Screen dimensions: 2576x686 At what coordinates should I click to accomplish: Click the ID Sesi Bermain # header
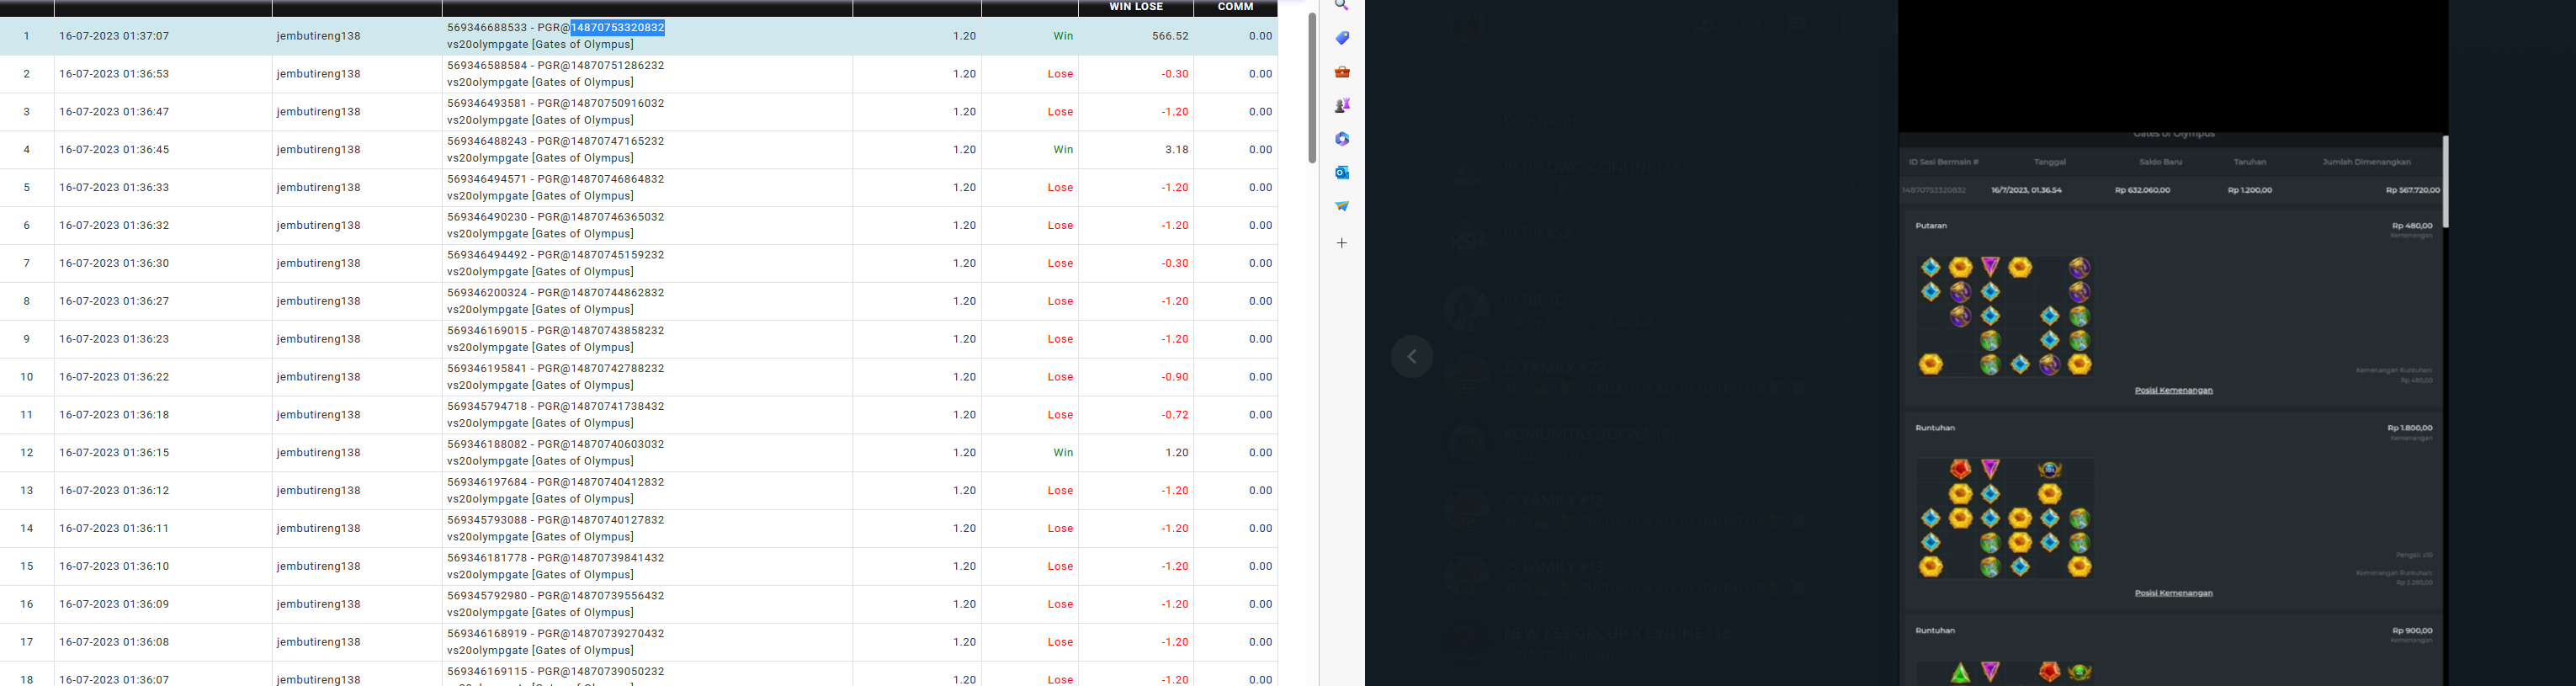click(1943, 162)
